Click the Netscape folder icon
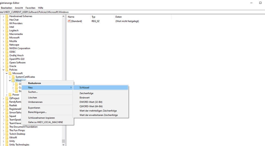Image resolution: width=265 pixels, height=146 pixels. pos(7,45)
